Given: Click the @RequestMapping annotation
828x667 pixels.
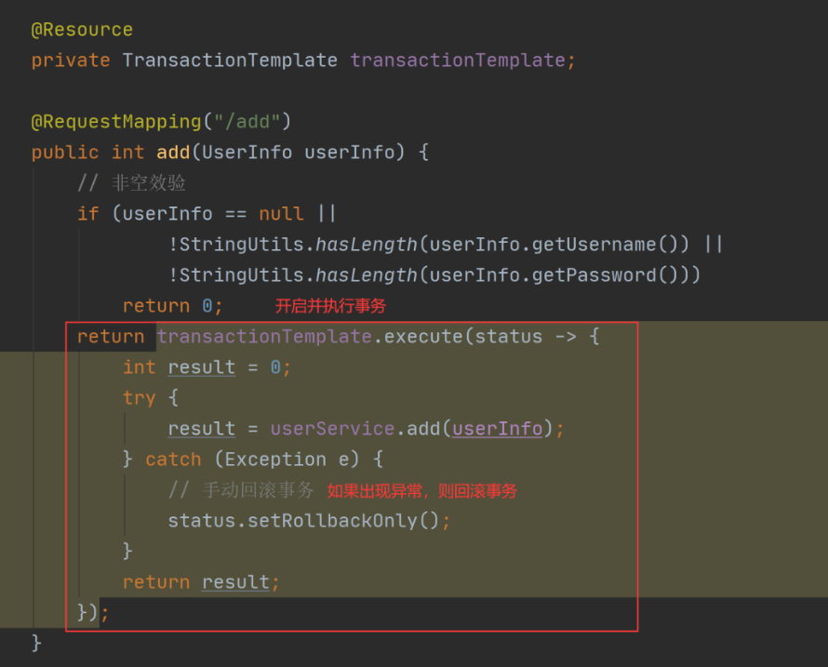Looking at the screenshot, I should tap(116, 122).
